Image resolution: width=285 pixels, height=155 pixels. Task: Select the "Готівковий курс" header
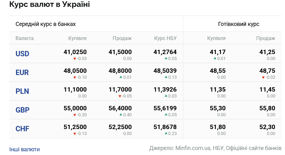click(x=239, y=24)
